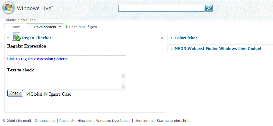Click the textarea scrollbar up arrow
Viewport: 273px width, 126px height.
click(x=124, y=76)
